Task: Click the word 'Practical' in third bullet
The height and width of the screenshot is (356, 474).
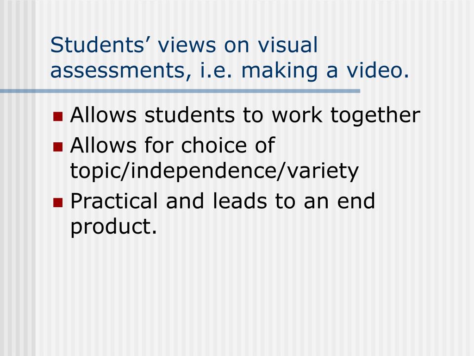Action: pyautogui.click(x=114, y=201)
